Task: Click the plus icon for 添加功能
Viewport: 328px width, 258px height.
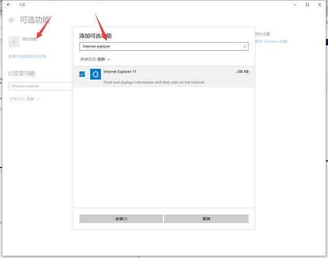Action: click(x=14, y=40)
